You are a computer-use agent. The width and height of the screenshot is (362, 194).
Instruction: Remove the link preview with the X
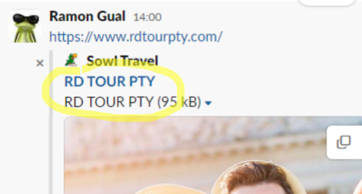40,63
